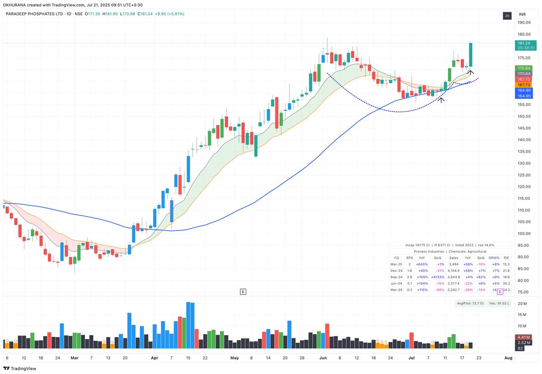The height and width of the screenshot is (374, 542).
Task: Click the current price label 181.24
Action: pyautogui.click(x=523, y=43)
